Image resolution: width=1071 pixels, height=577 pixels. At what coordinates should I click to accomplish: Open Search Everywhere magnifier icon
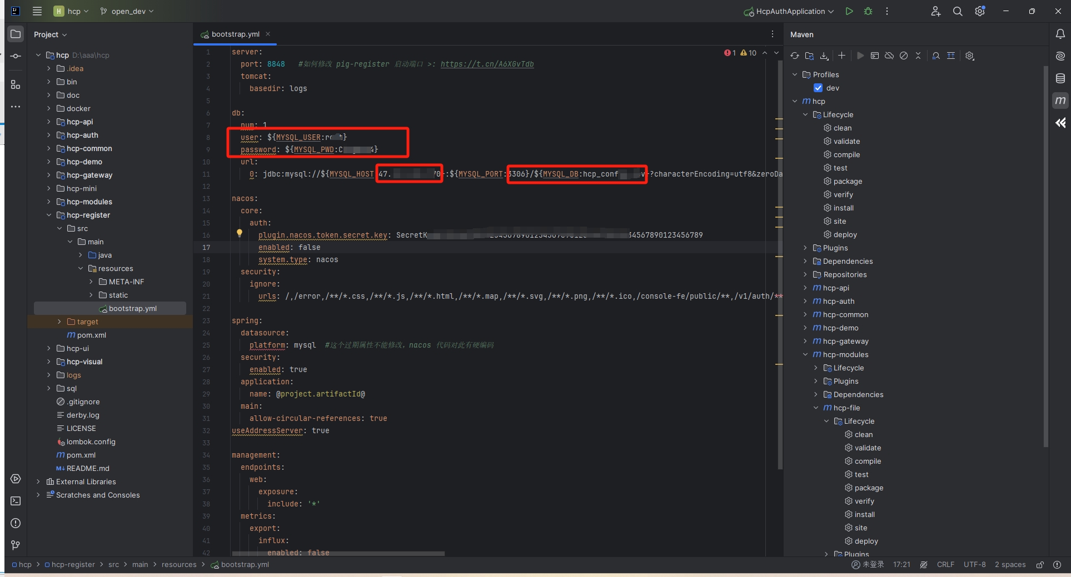point(958,11)
